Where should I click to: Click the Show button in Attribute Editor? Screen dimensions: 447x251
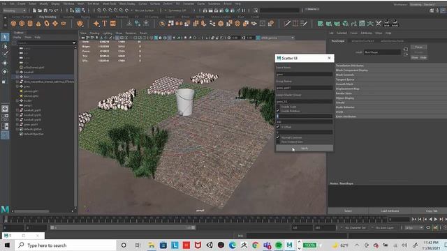[414, 57]
